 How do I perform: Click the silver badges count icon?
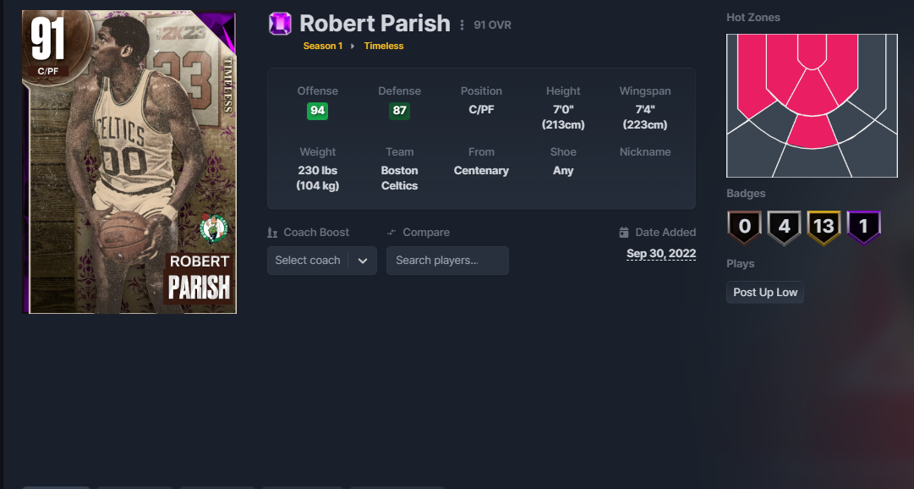(x=784, y=227)
